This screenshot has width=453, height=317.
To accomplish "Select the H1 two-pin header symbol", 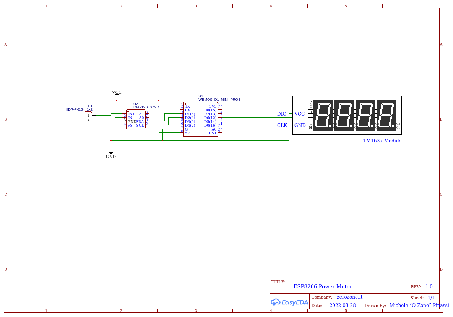I will tap(88, 118).
